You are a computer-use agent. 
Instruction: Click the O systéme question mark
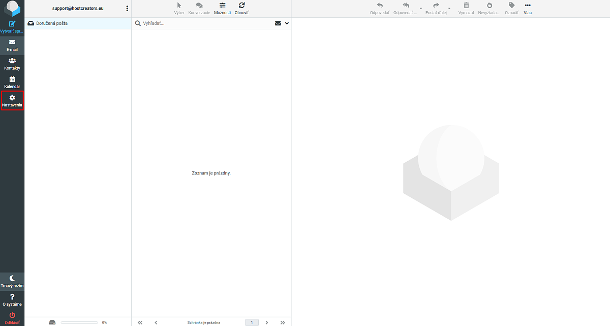[x=12, y=297]
